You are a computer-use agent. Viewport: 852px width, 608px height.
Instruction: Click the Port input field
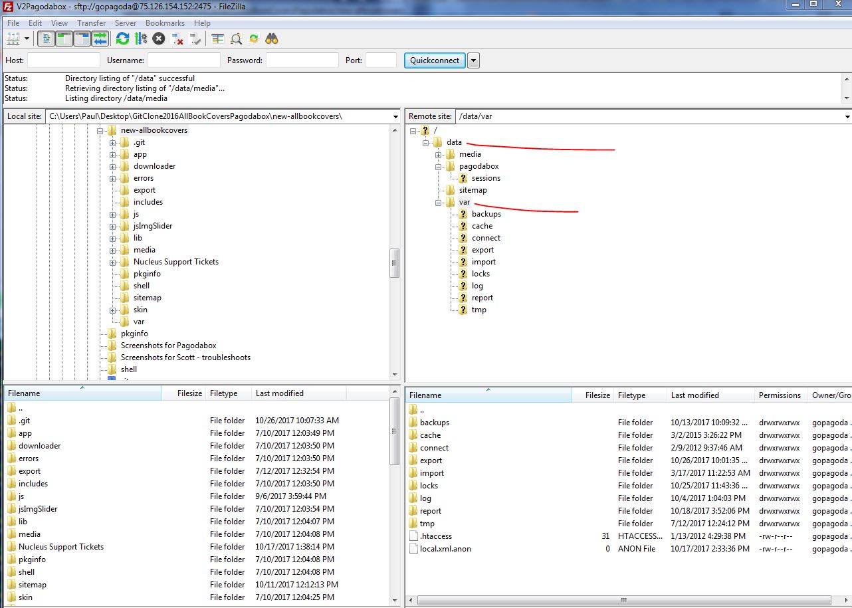381,60
